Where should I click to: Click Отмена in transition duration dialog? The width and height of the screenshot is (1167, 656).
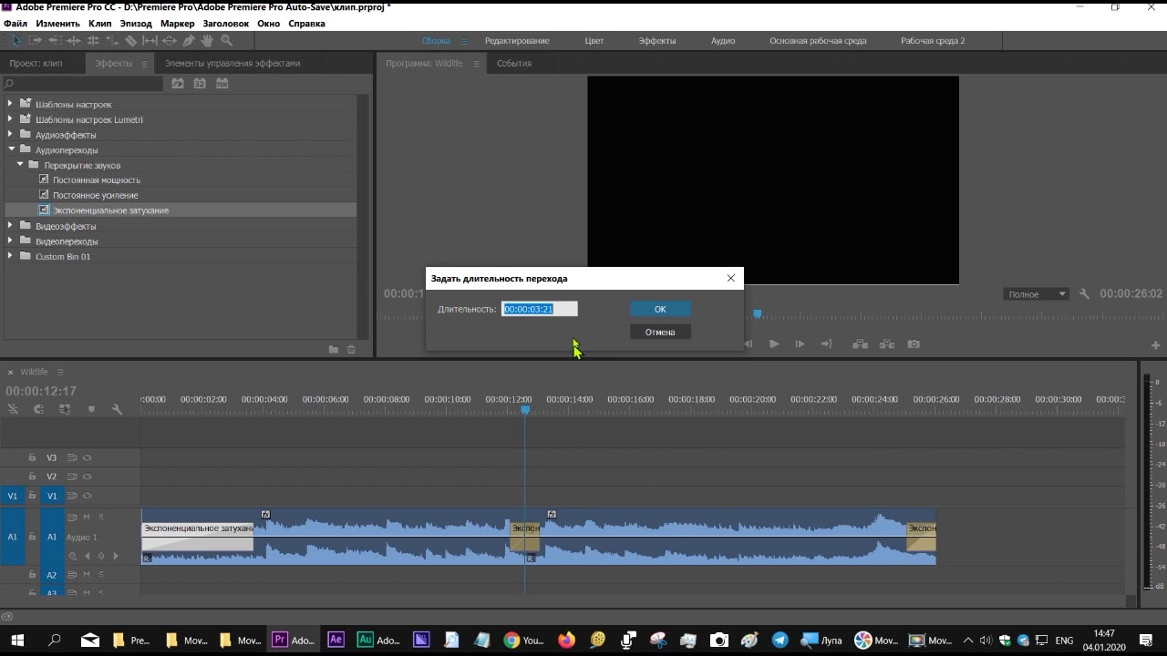click(x=660, y=332)
